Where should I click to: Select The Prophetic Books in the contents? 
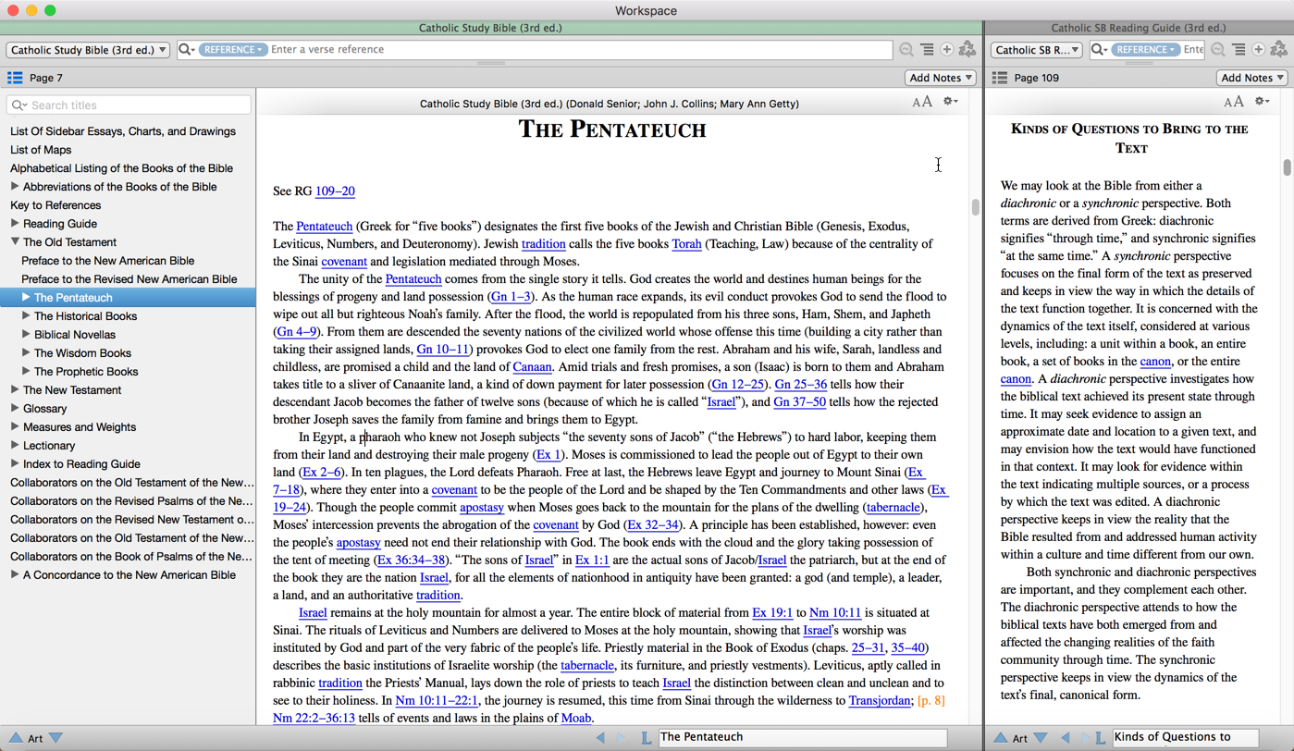pos(86,372)
